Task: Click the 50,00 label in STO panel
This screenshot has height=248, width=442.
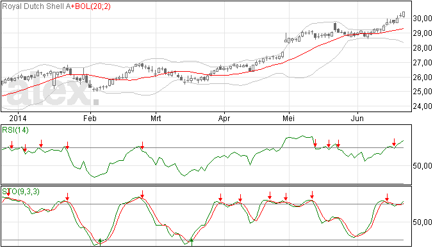Action: (423, 222)
